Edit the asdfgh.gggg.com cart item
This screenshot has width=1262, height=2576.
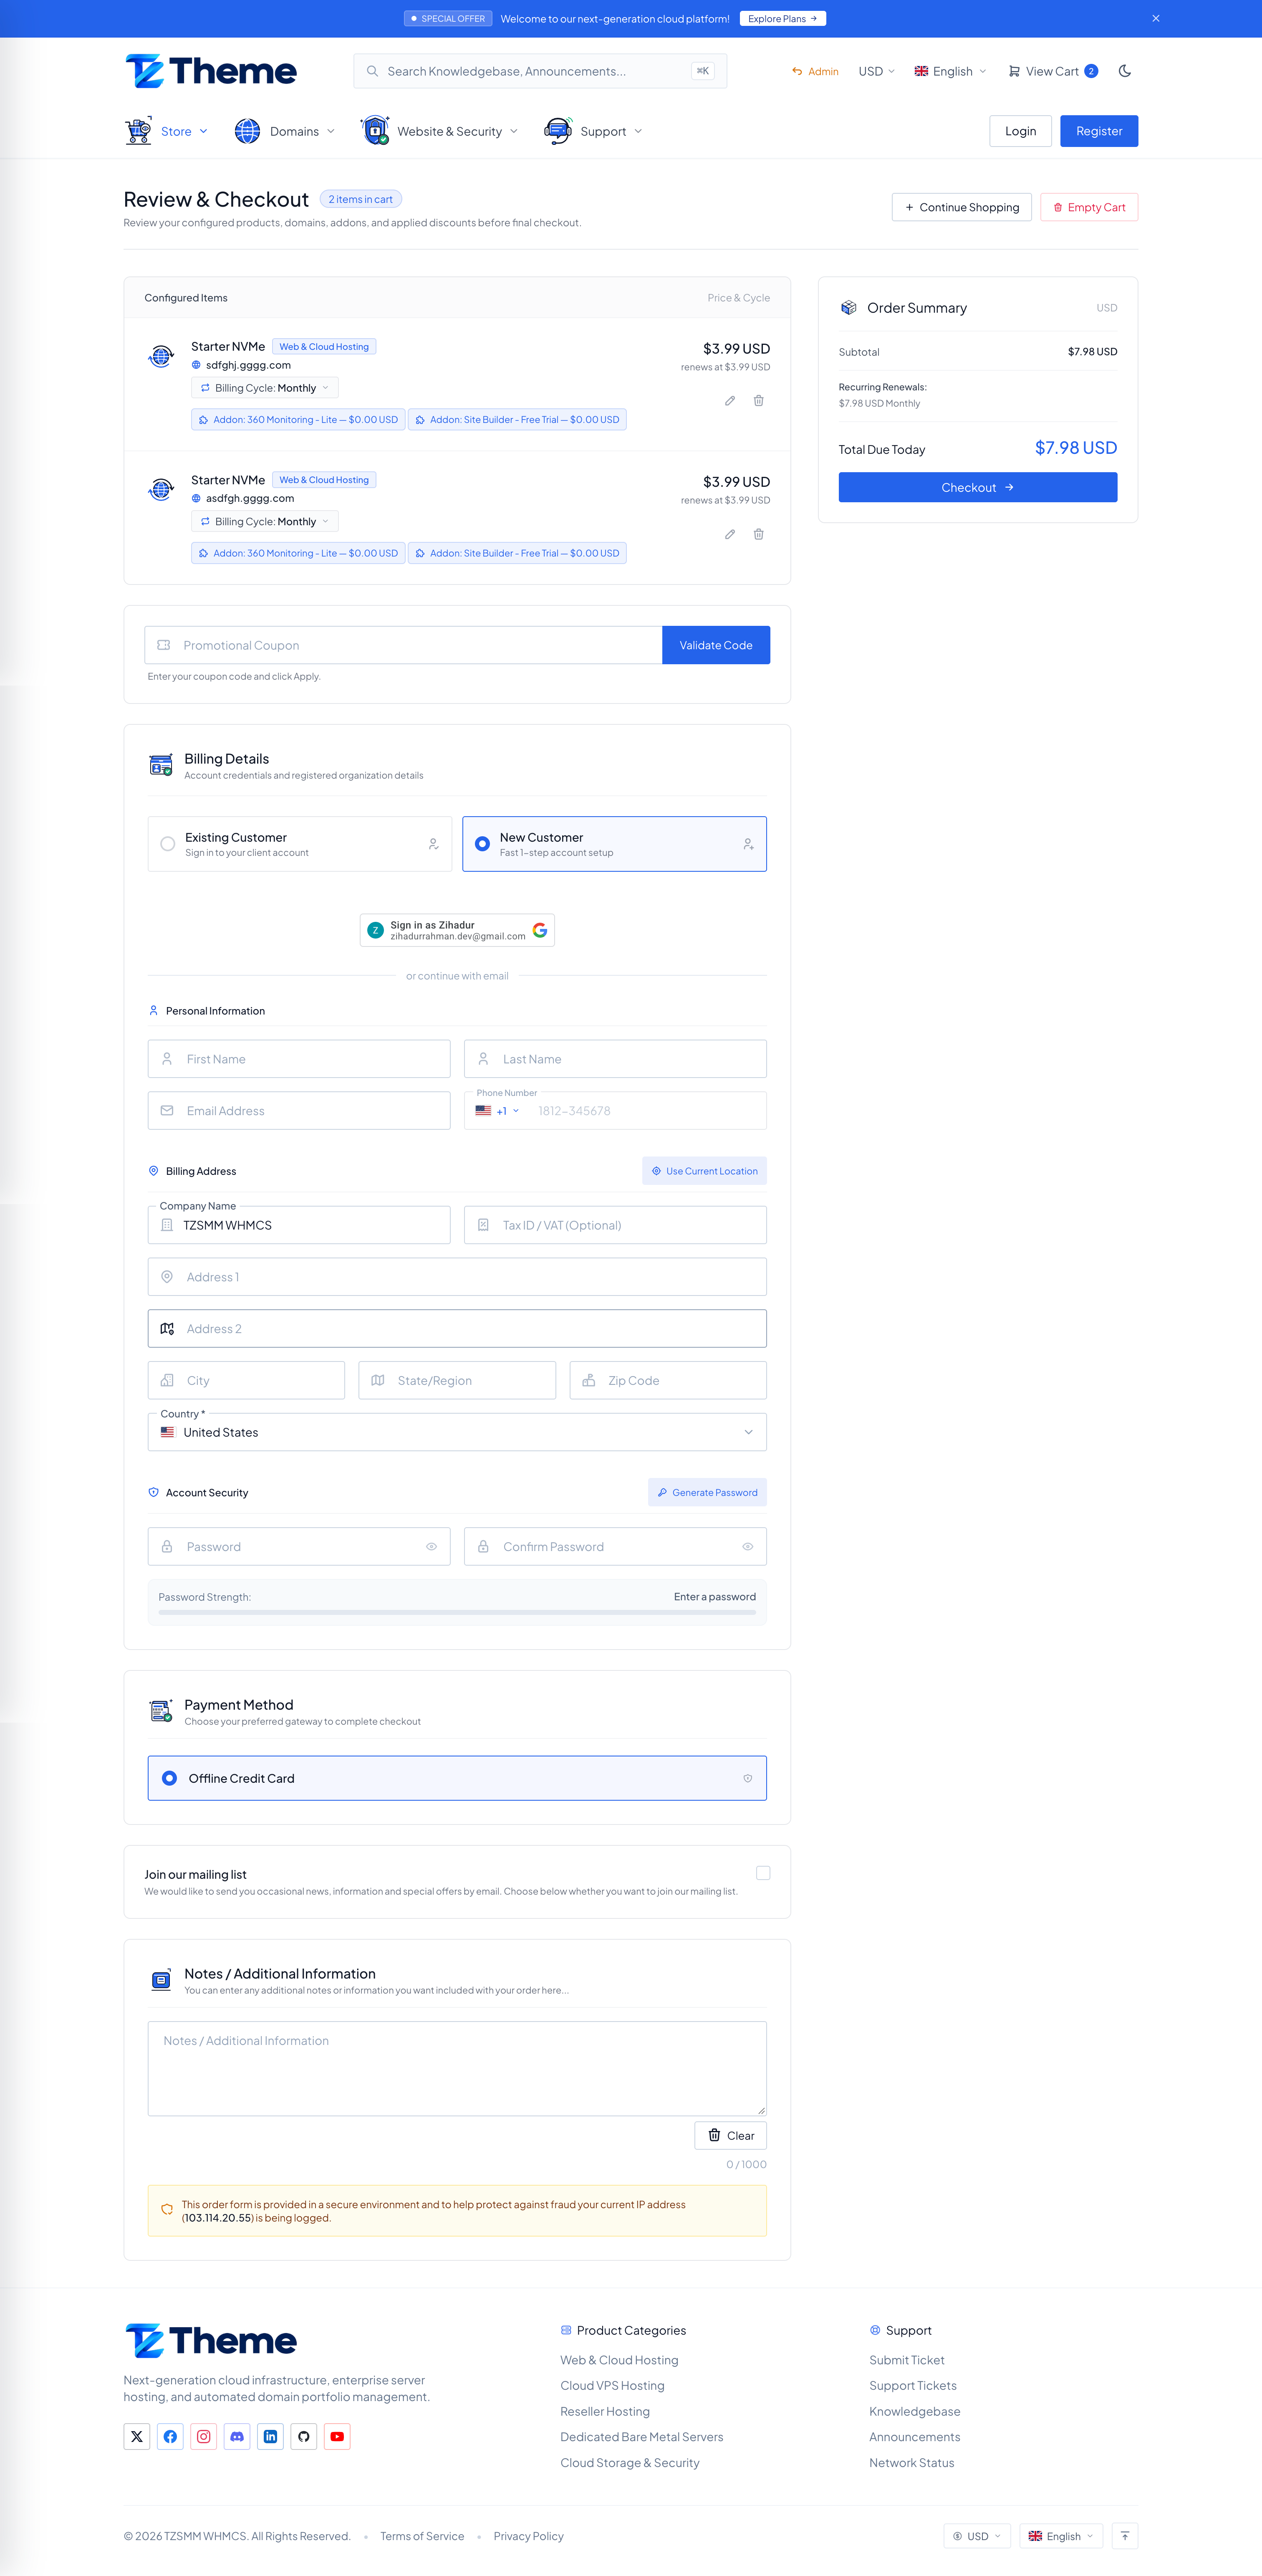(729, 534)
